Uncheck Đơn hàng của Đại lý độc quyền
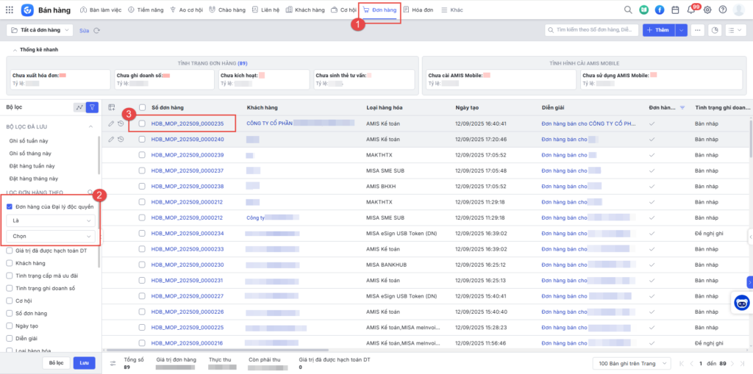Image resolution: width=753 pixels, height=374 pixels. point(10,207)
